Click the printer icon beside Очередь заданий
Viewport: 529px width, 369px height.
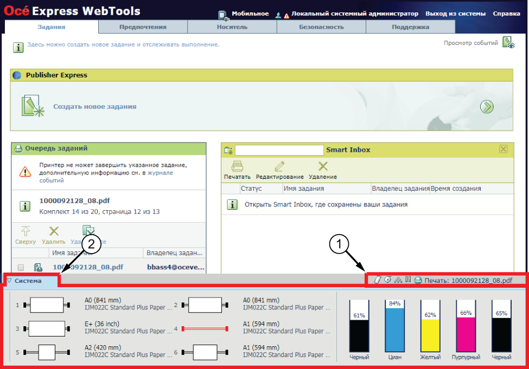point(18,148)
